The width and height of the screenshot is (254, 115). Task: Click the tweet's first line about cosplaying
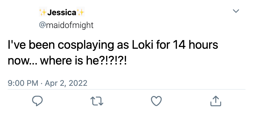113,46
